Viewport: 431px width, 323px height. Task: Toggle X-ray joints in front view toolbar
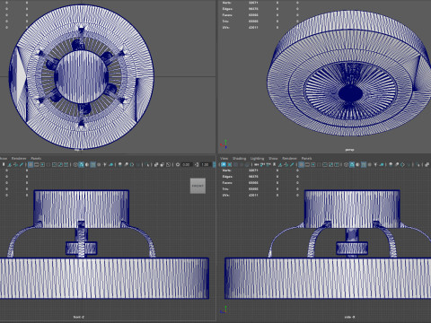[168, 165]
